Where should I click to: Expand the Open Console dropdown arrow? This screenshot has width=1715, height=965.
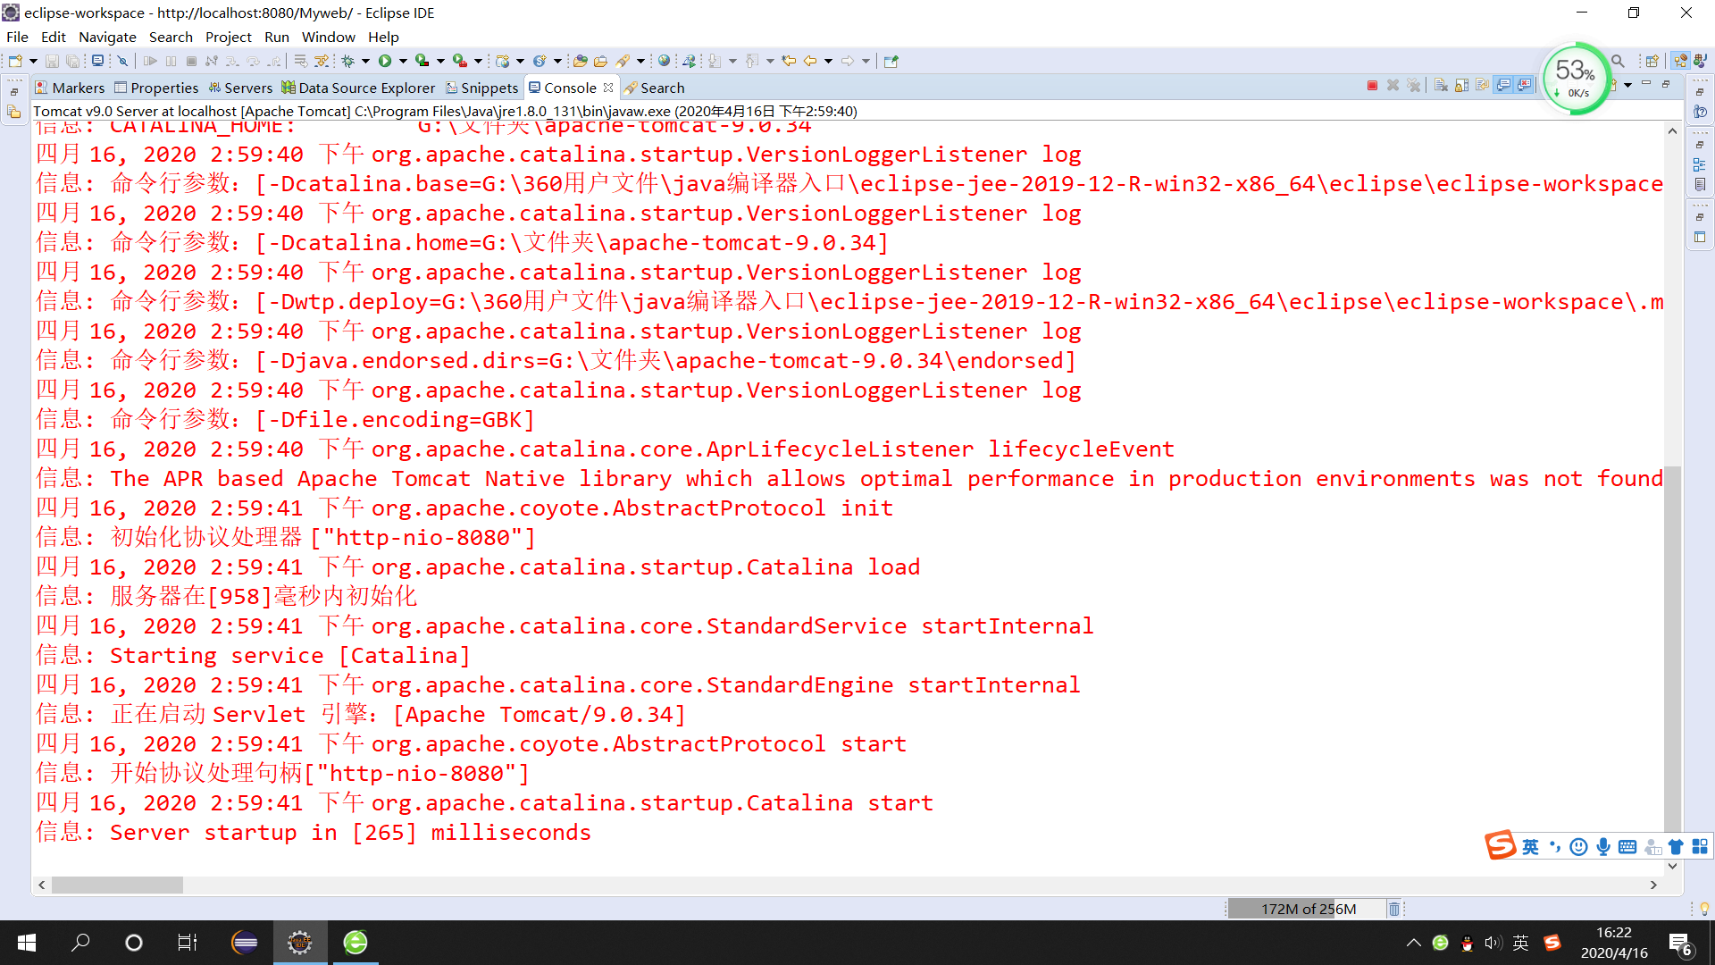tap(1627, 86)
